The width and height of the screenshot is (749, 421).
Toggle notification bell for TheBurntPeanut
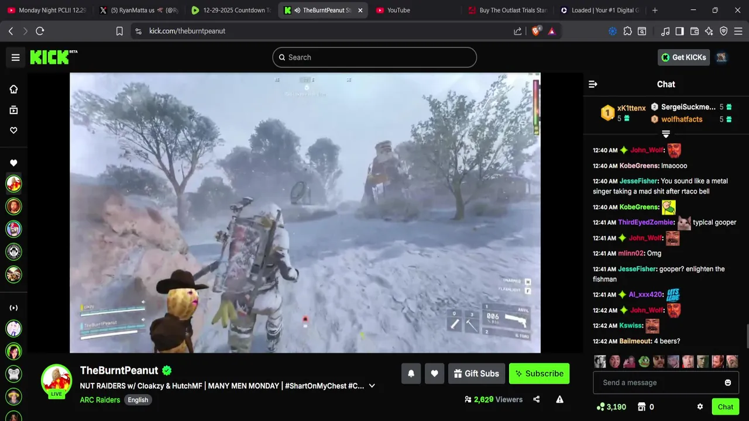411,374
